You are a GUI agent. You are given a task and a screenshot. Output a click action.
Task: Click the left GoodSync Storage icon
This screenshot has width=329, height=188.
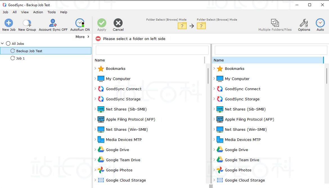pos(101,99)
